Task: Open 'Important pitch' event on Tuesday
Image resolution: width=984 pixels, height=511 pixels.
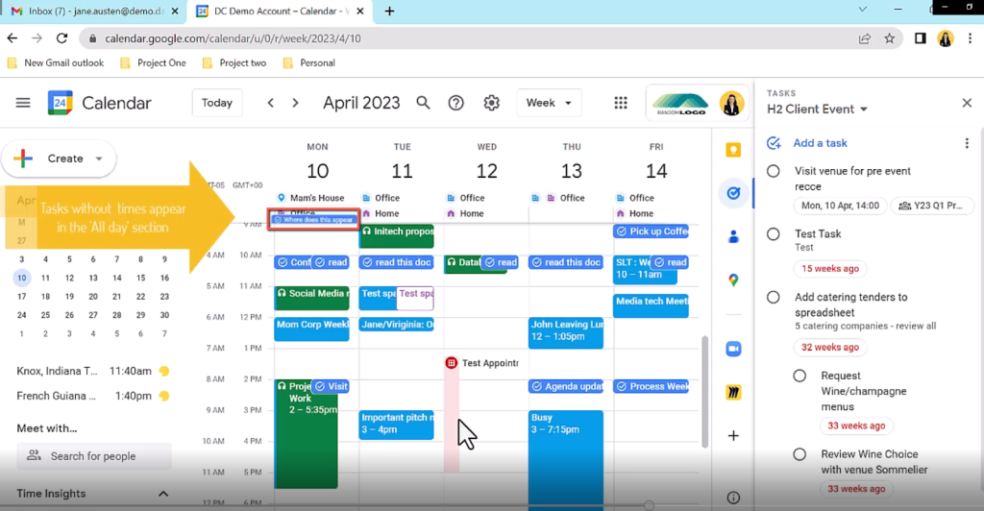Action: click(396, 425)
